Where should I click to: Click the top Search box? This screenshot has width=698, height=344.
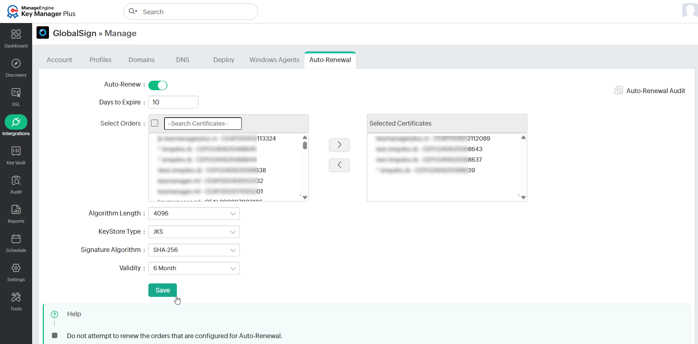[x=191, y=12]
